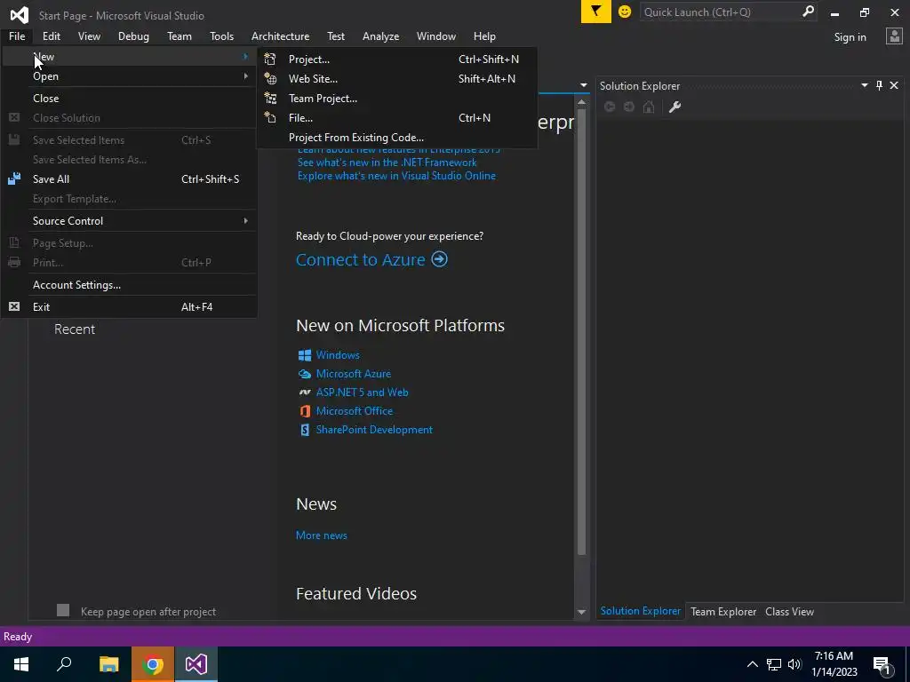Click the Solution Explorer Back arrow icon
This screenshot has height=682, width=910.
(610, 107)
